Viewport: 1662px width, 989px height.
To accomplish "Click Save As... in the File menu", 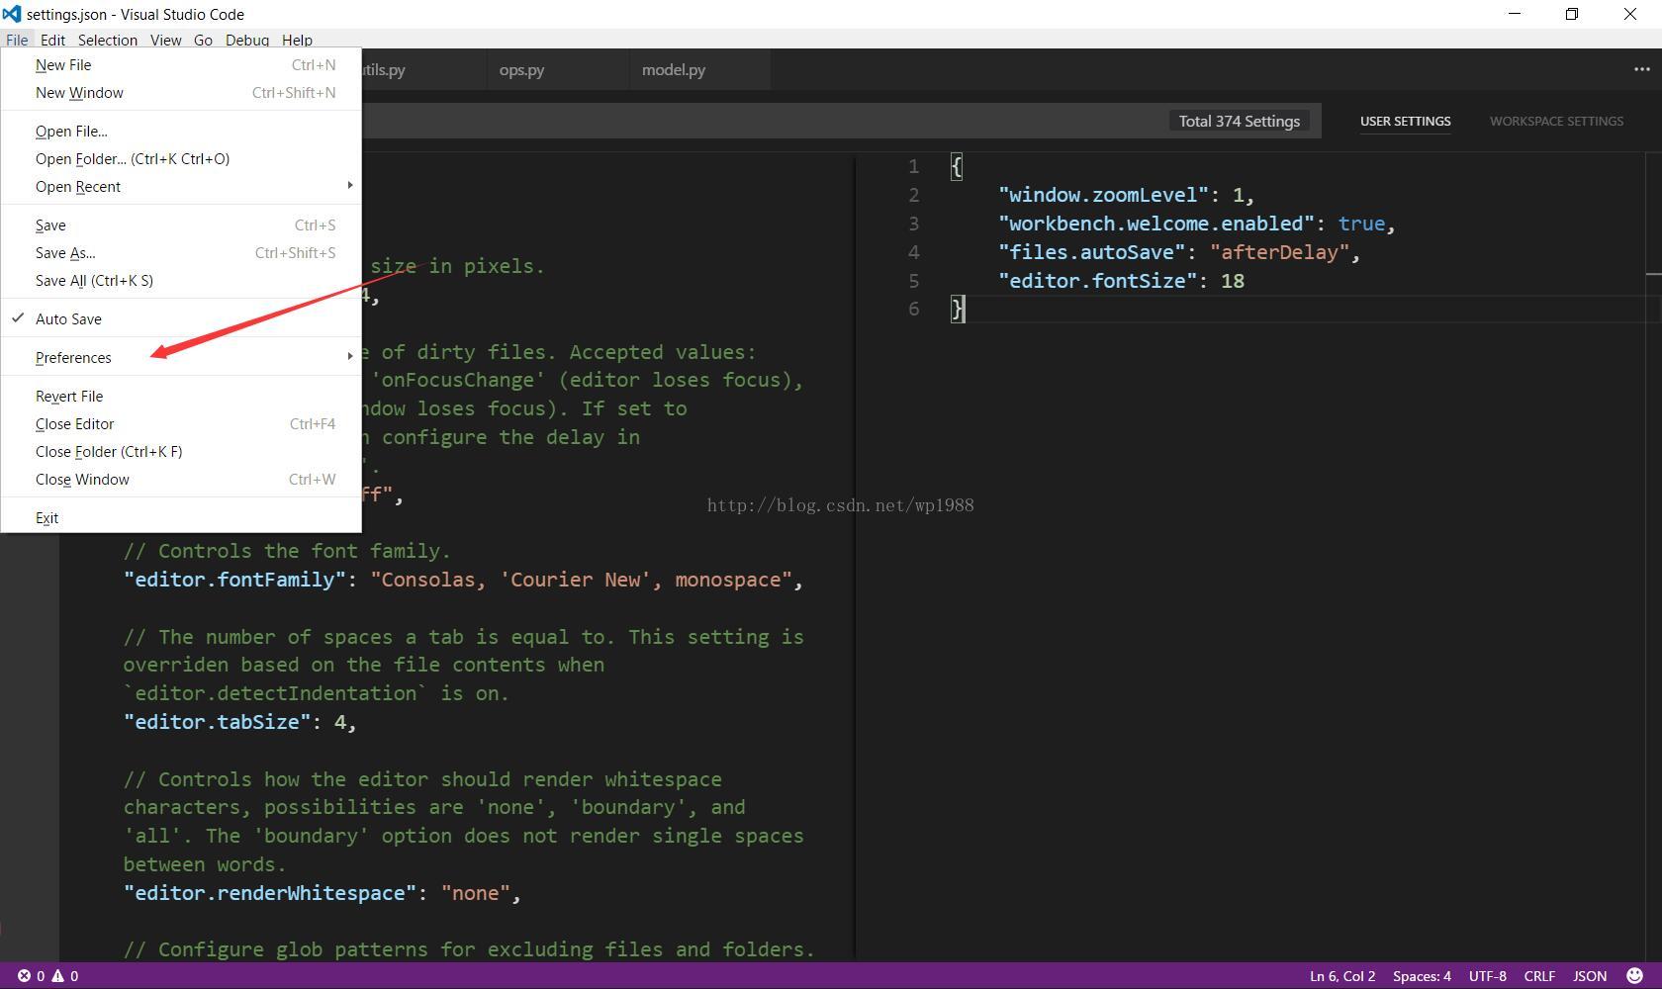I will tap(181, 252).
